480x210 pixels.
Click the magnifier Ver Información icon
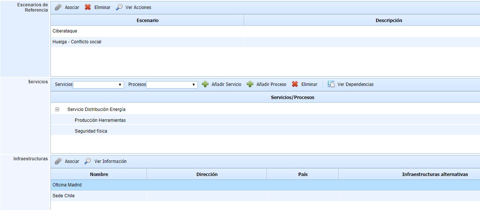coord(88,161)
